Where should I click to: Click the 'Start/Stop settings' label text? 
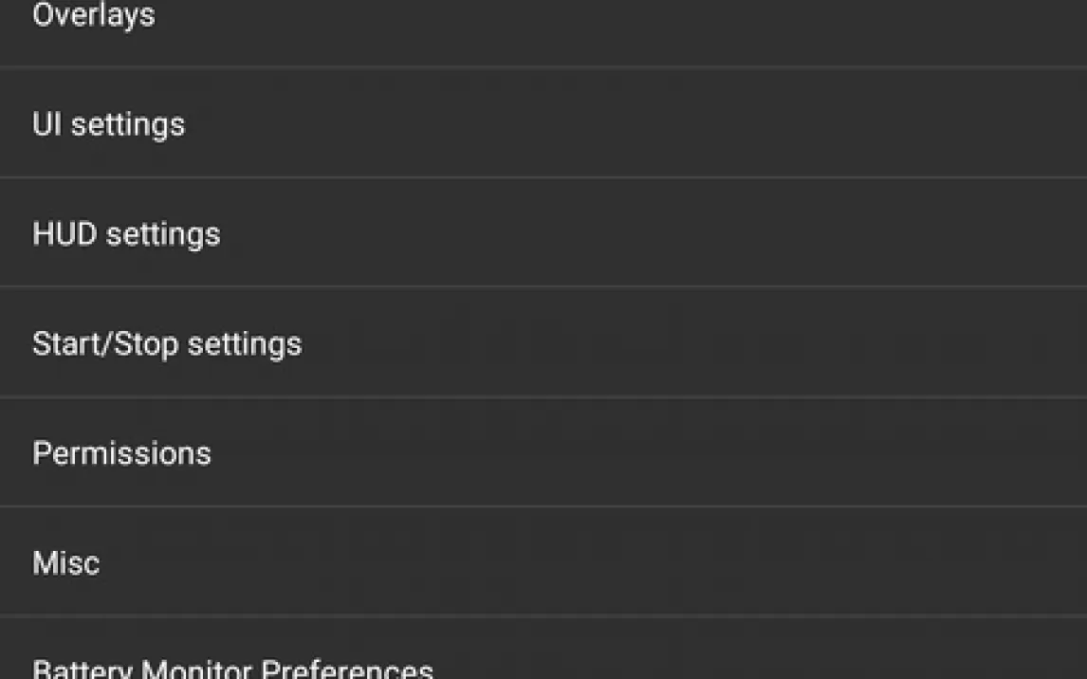click(167, 343)
